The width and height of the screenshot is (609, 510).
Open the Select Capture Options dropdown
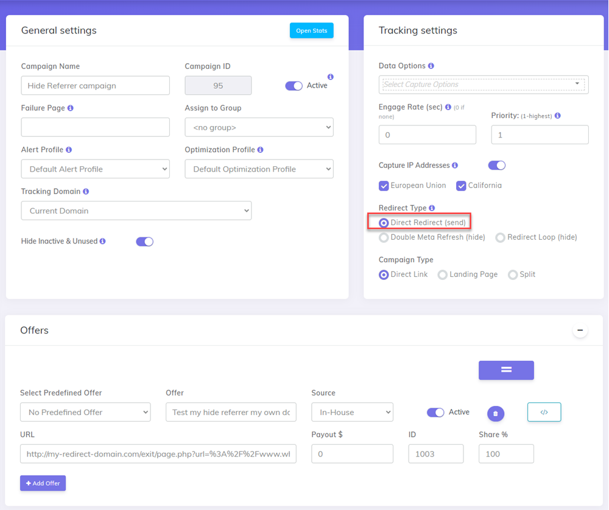coord(483,85)
